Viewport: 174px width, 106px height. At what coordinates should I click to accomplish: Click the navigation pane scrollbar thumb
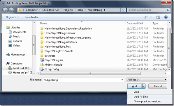point(34,45)
